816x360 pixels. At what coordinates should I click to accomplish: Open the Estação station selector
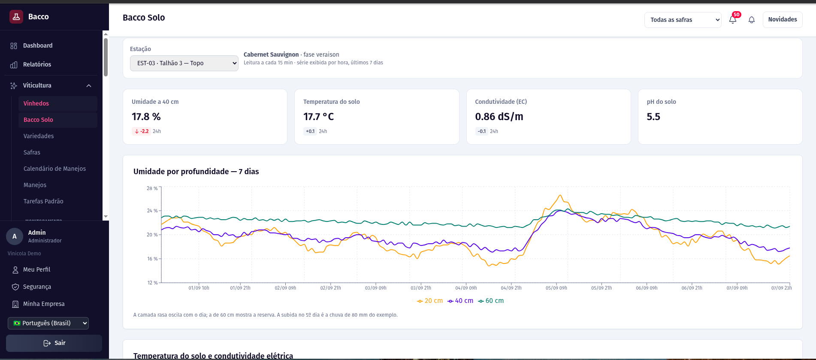[x=184, y=63]
